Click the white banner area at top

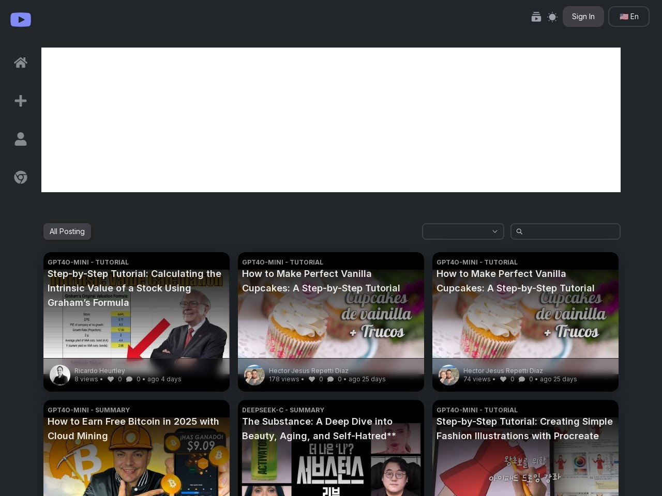point(331,120)
